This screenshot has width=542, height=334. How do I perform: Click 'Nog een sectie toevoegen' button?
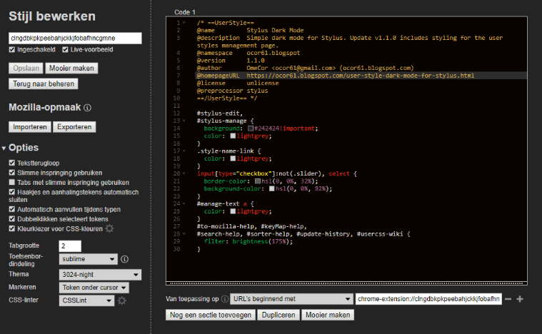210,315
